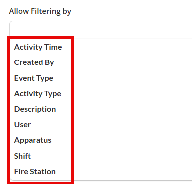Add Created By as a filterable field

click(x=34, y=62)
